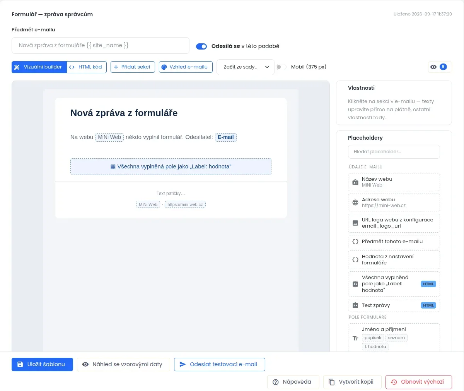Select the URL loga webu placeholder
The image size is (464, 391).
click(x=394, y=223)
